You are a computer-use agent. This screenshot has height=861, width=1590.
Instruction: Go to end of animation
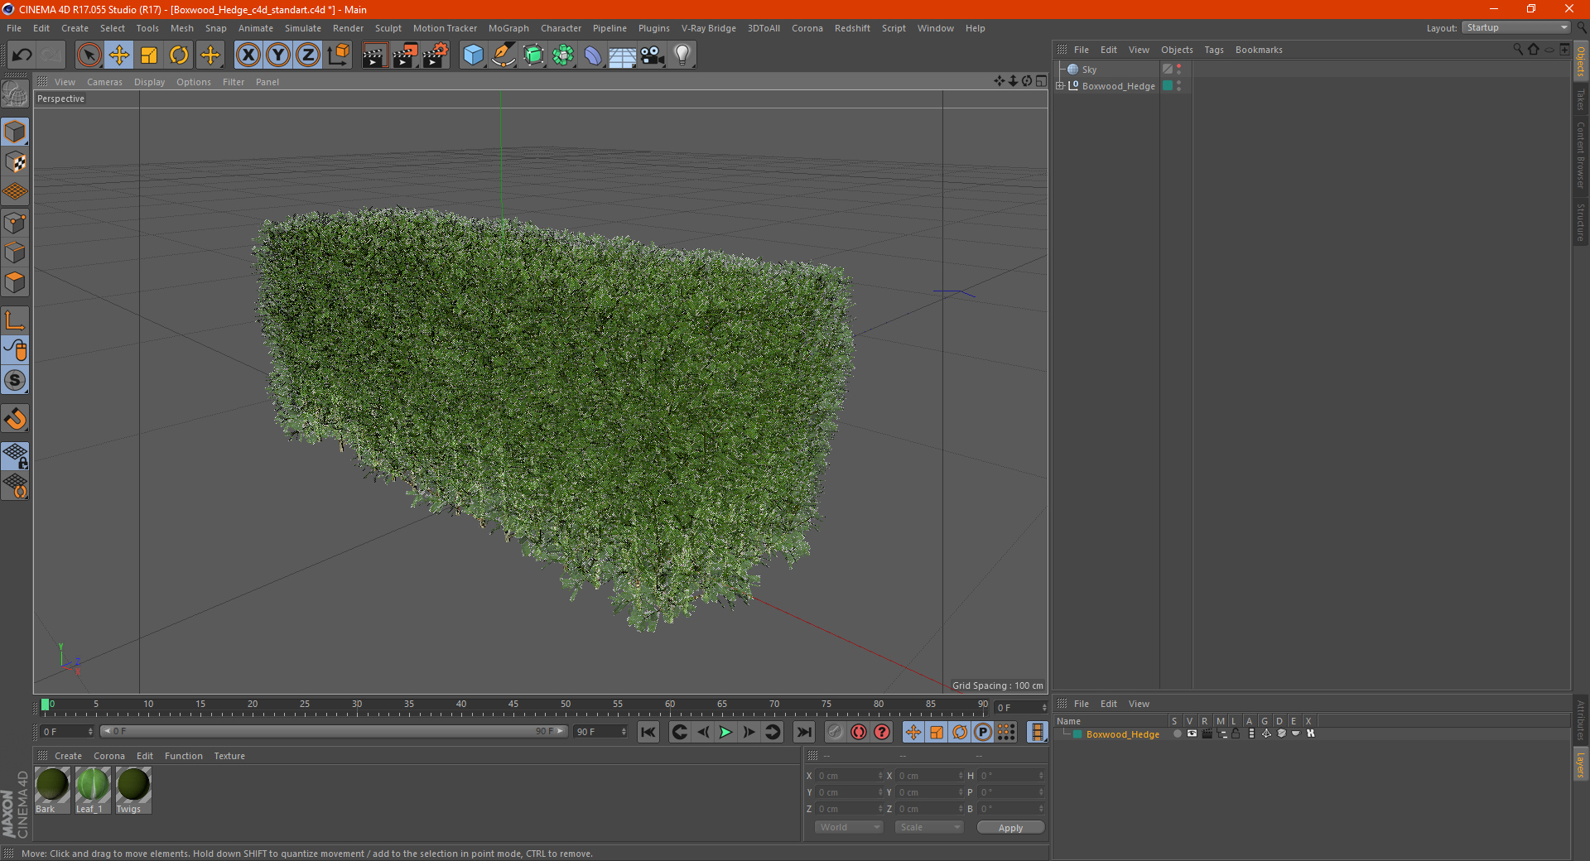pos(803,732)
